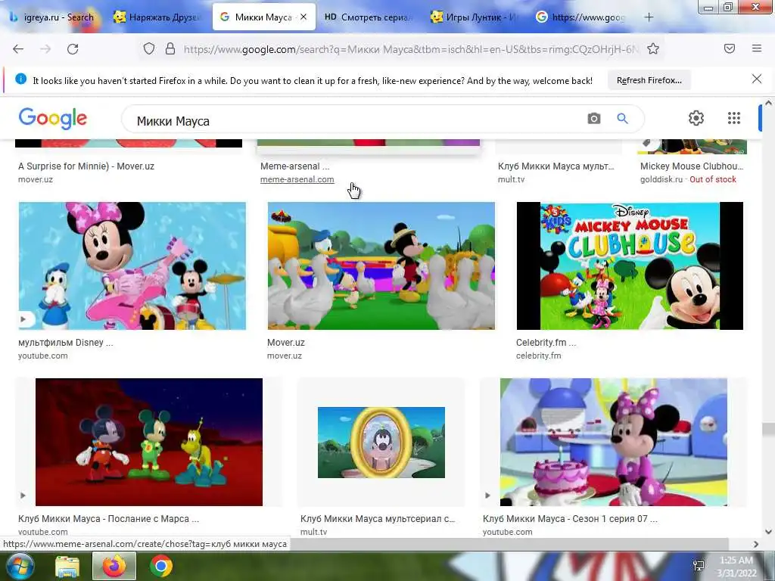Switch to the Смотреть сериал tab
The width and height of the screenshot is (775, 581).
[x=369, y=17]
